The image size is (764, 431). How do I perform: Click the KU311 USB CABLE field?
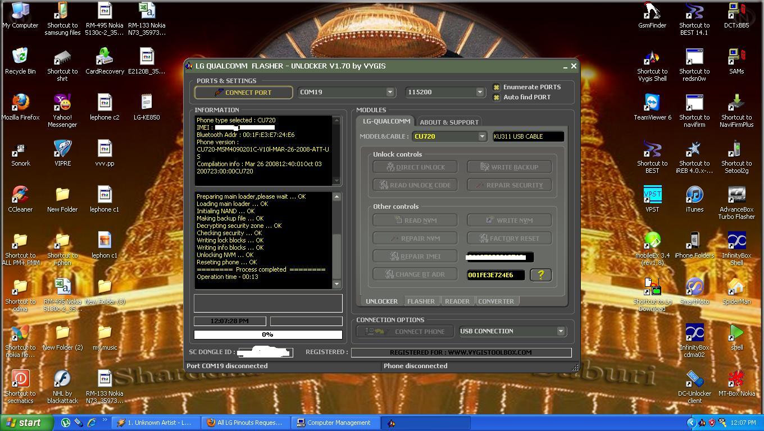pyautogui.click(x=528, y=136)
